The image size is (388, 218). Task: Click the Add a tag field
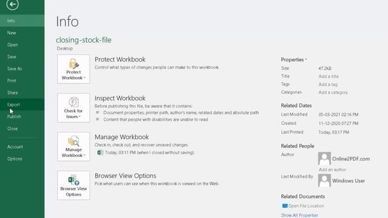point(328,84)
